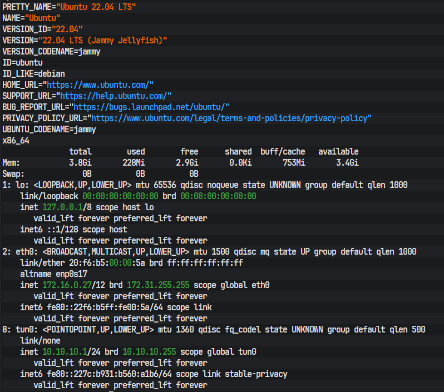Click the "1: lo:" interface line
The image size is (444, 392).
[205, 185]
